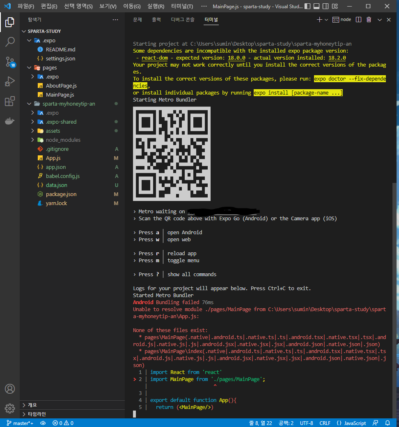Screen dimensions: 399x427
Task: Toggle the secondary sidebar layout icon
Action: point(326,6)
